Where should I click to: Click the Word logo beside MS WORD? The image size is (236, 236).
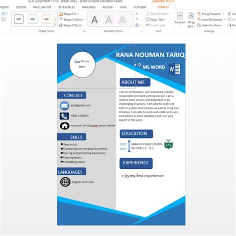click(x=174, y=69)
